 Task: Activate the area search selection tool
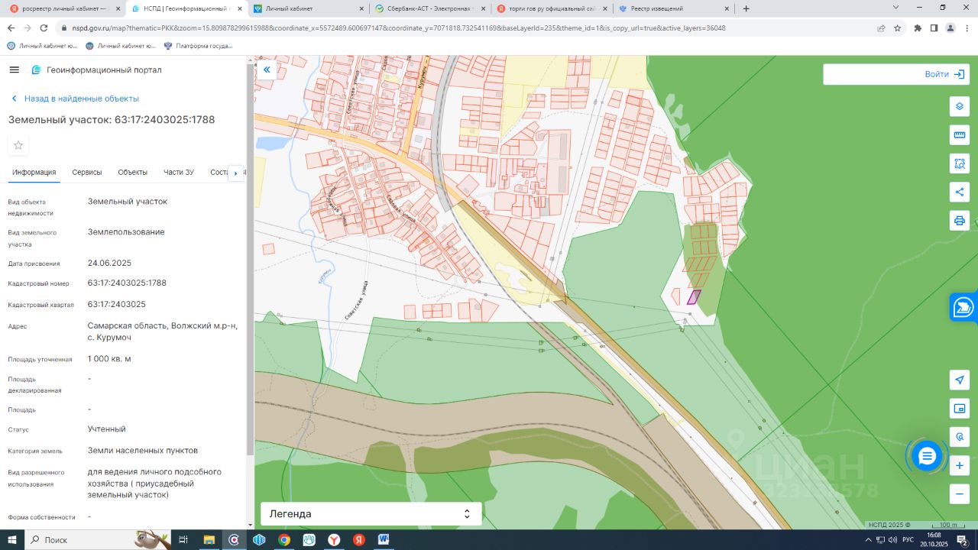pos(960,163)
